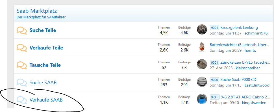This screenshot has height=112, width=274.
Task: Open schimmi1976's avatar in Suche Teile row
Action: click(x=202, y=29)
